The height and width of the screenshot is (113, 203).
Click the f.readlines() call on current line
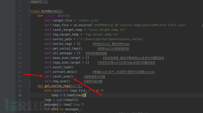74,95
